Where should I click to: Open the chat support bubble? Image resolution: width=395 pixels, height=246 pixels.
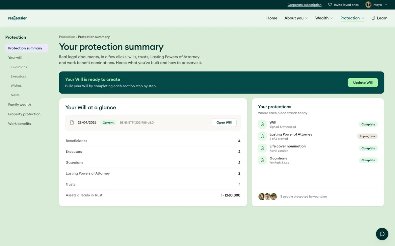pyautogui.click(x=382, y=234)
